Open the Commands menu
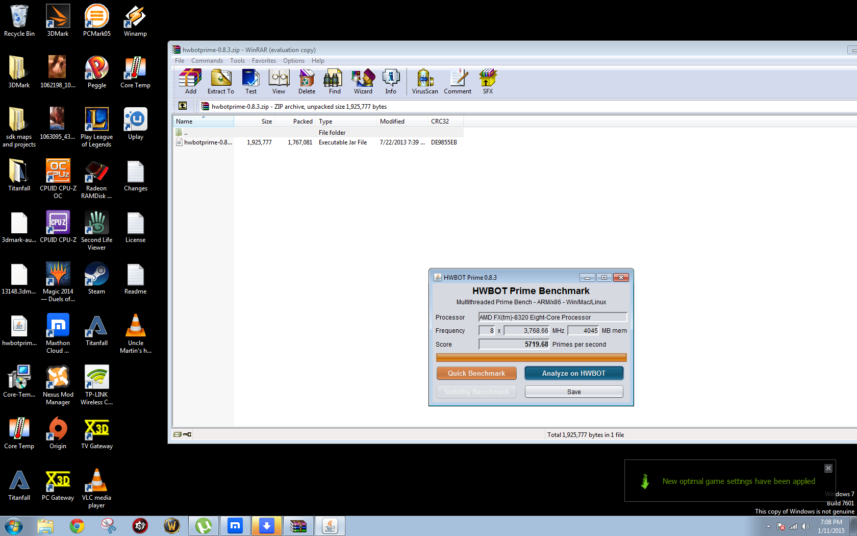The image size is (857, 536). (x=207, y=61)
